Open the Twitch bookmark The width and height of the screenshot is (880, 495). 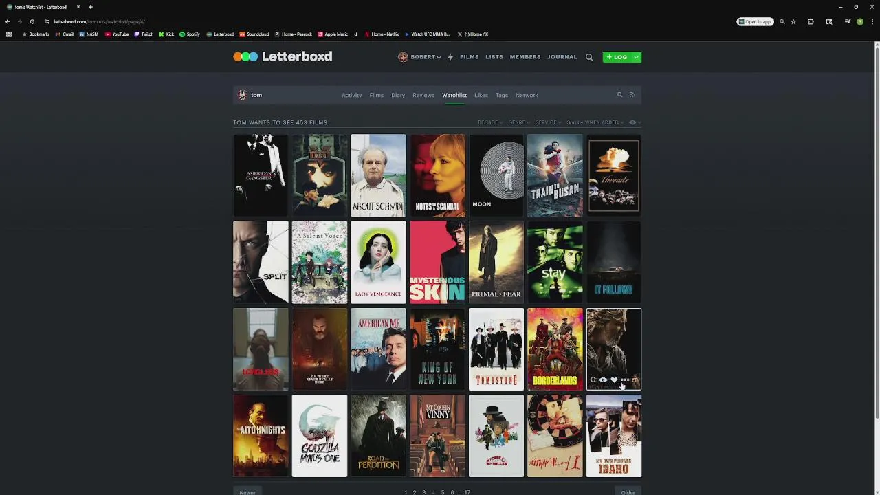[144, 34]
